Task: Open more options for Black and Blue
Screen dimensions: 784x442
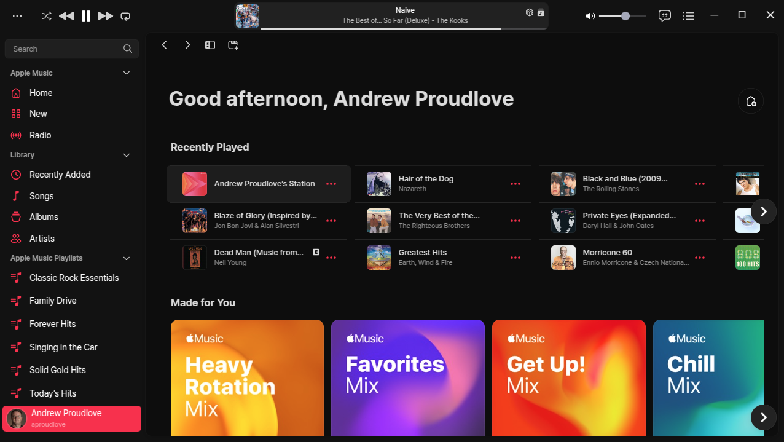Action: coord(700,184)
